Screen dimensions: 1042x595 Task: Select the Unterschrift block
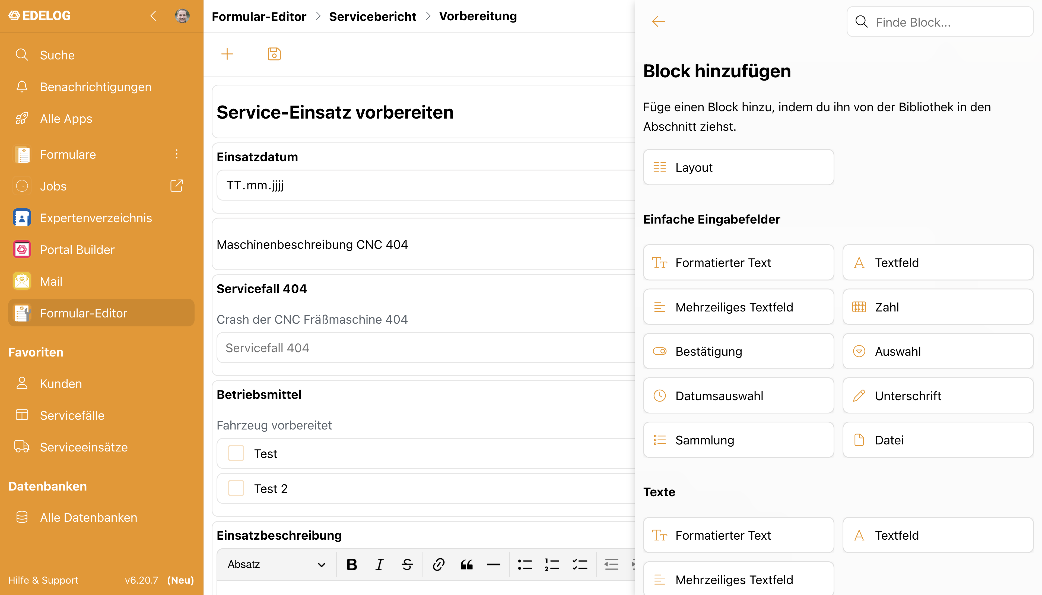pyautogui.click(x=938, y=396)
